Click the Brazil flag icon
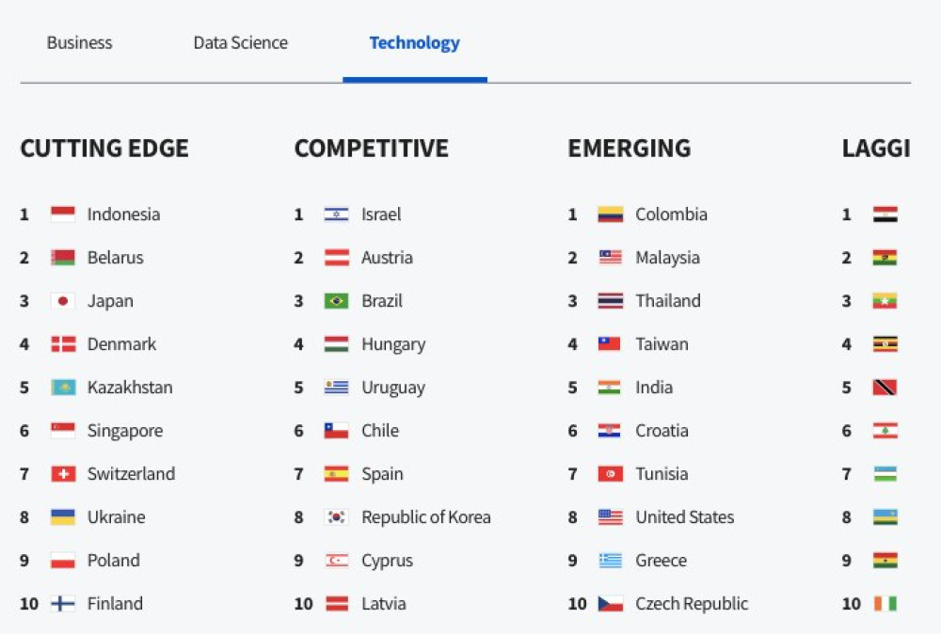This screenshot has height=634, width=941. pos(336,301)
